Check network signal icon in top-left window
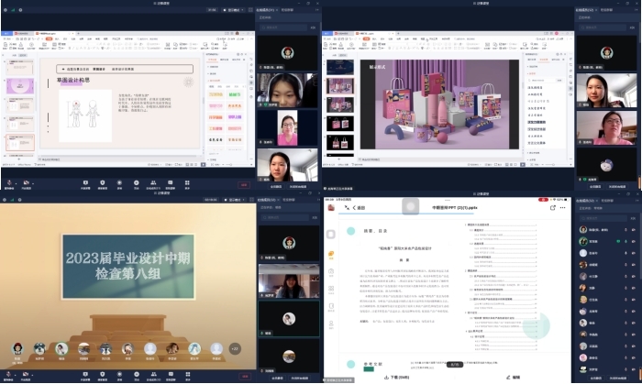Viewport: 642px width, 384px height. [x=13, y=10]
